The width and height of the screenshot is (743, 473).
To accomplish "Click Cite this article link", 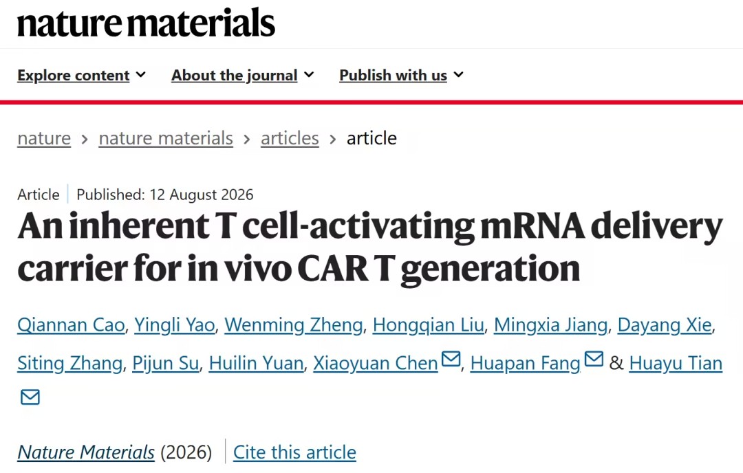I will (294, 452).
